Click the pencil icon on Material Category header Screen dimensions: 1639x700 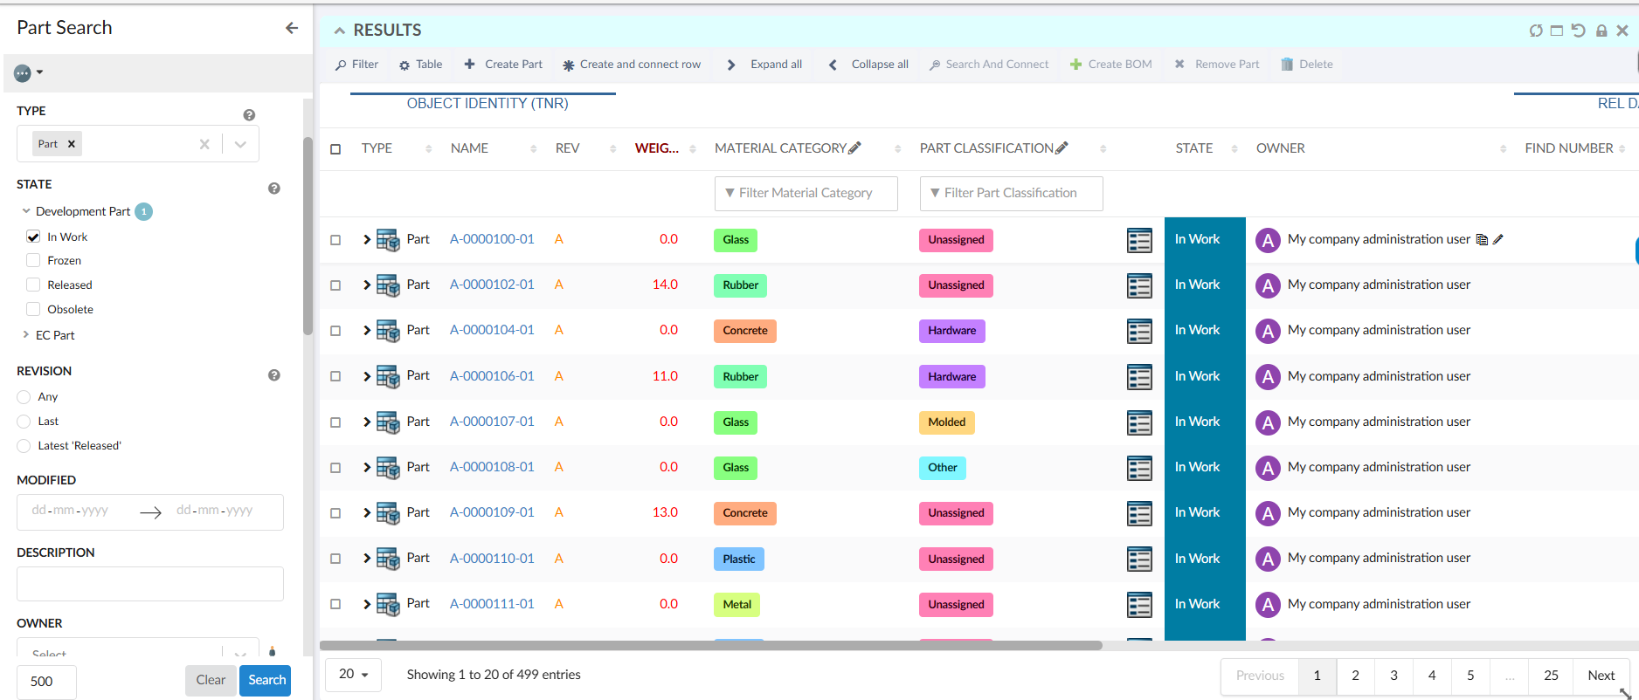click(x=854, y=148)
